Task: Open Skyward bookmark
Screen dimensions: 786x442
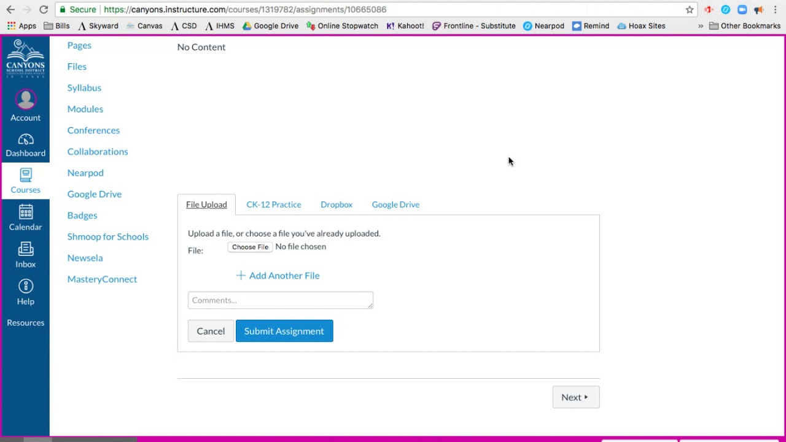Action: click(98, 26)
